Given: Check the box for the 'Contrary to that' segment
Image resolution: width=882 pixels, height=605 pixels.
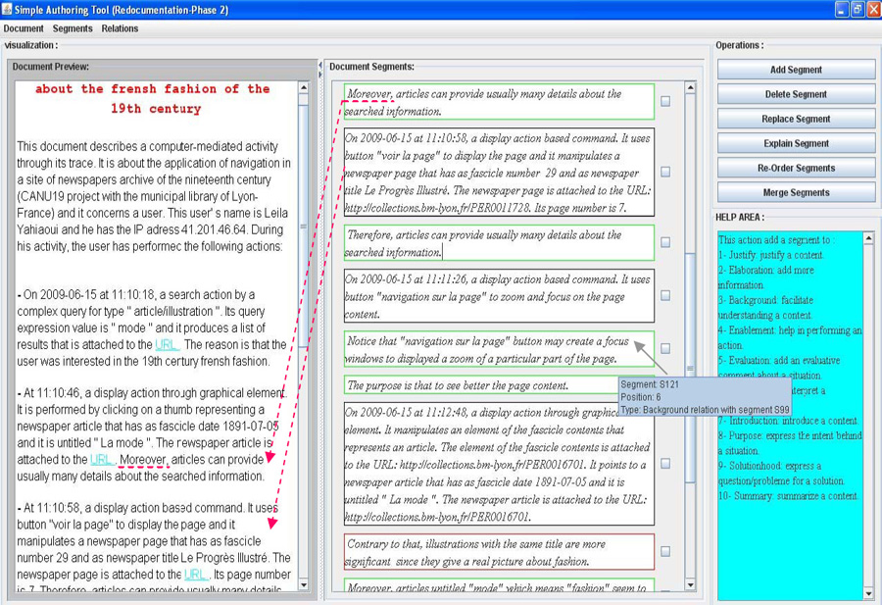Looking at the screenshot, I should coord(665,551).
